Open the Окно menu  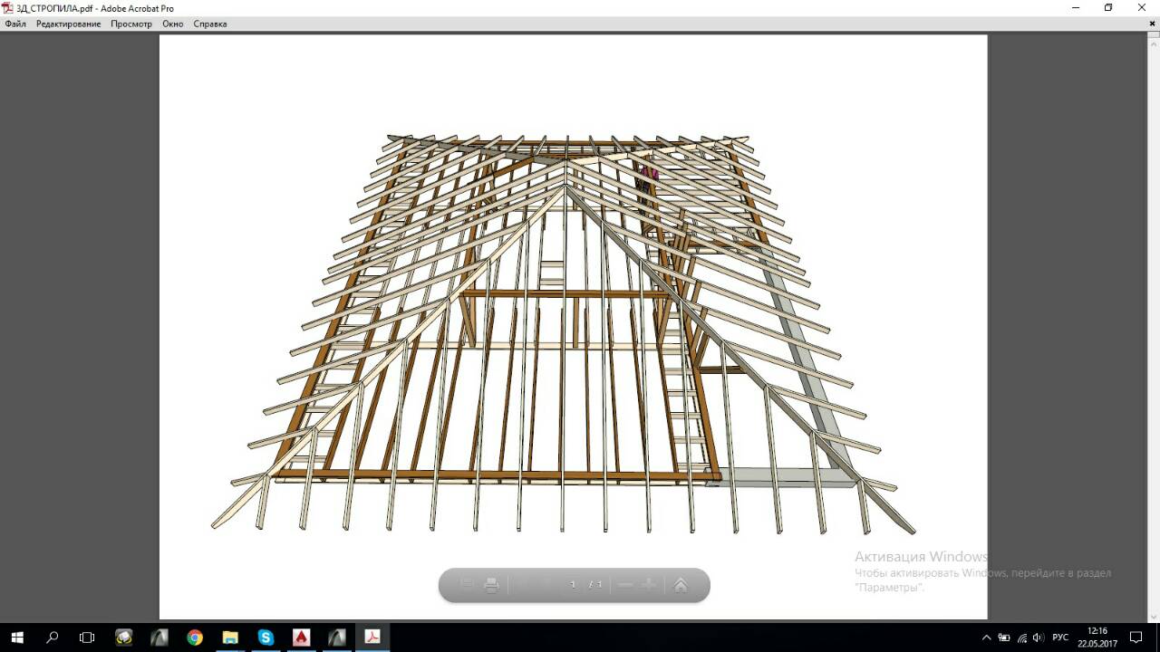173,24
